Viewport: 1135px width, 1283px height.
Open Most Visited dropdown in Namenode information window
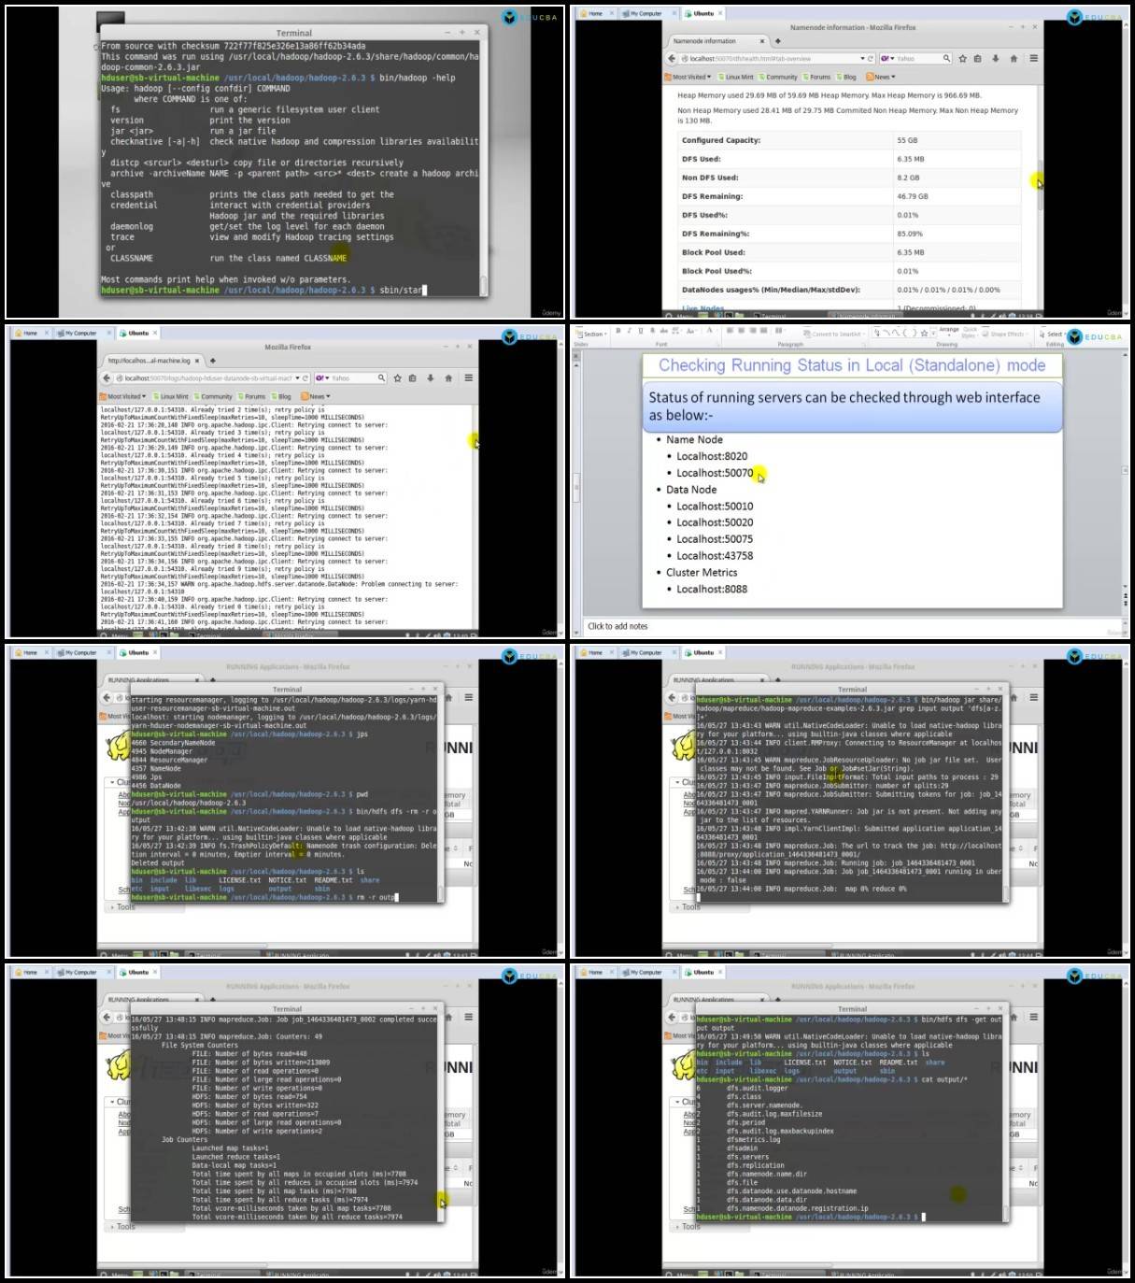click(x=689, y=77)
